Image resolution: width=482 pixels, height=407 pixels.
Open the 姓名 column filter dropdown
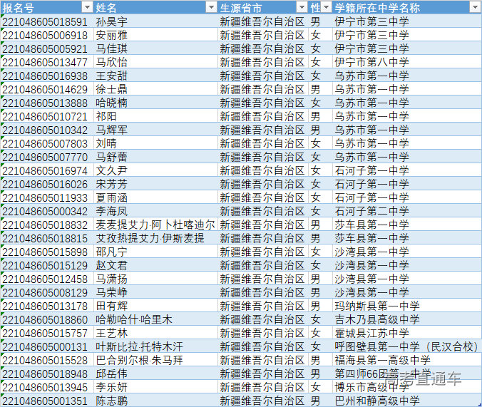tap(210, 7)
